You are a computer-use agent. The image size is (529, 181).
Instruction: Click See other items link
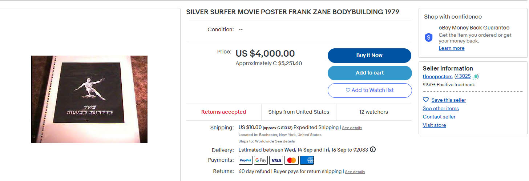[x=441, y=109]
